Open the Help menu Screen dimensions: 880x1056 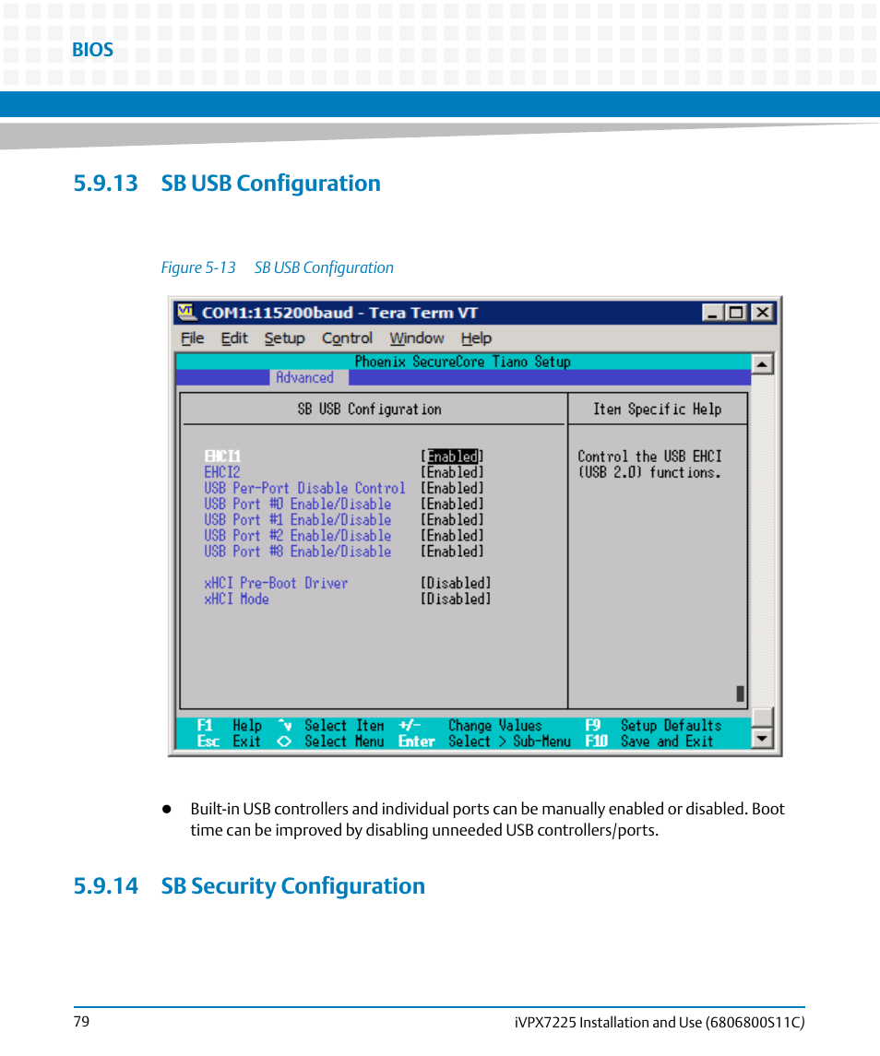[476, 338]
